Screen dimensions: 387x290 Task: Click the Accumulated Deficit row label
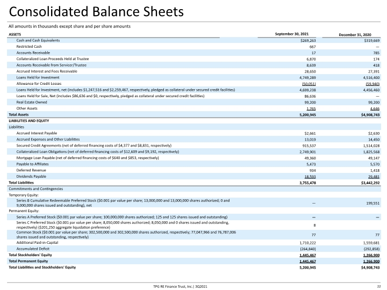click(x=33, y=249)
